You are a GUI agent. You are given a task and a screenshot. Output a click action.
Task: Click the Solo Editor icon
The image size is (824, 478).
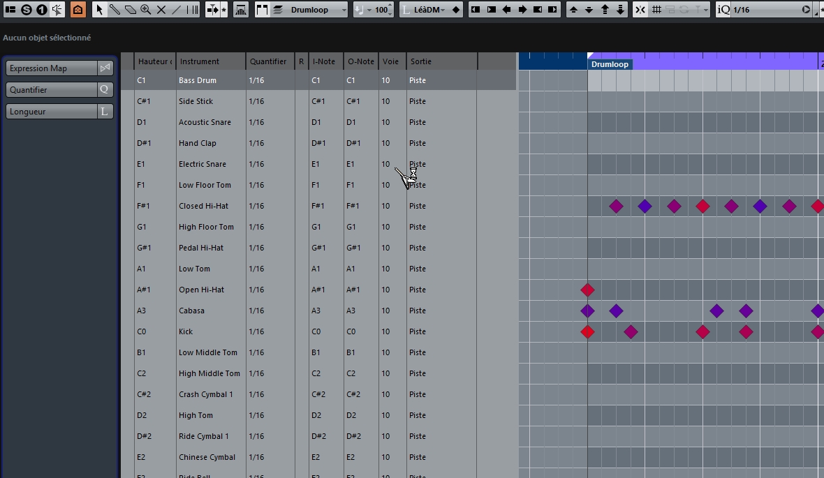tap(24, 10)
